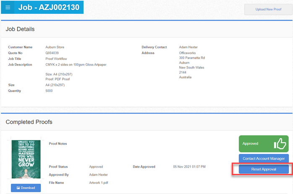The image size is (293, 194).
Task: Click the Completed Proofs heading
Action: [x=29, y=122]
